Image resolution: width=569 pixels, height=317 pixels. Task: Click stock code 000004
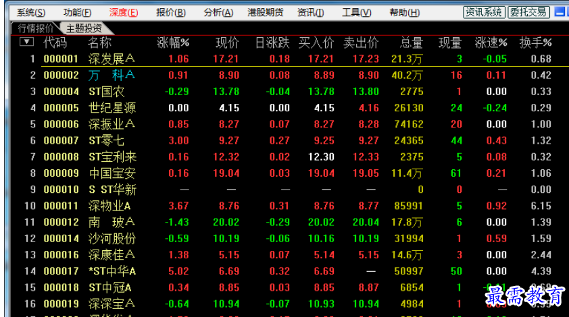click(61, 91)
